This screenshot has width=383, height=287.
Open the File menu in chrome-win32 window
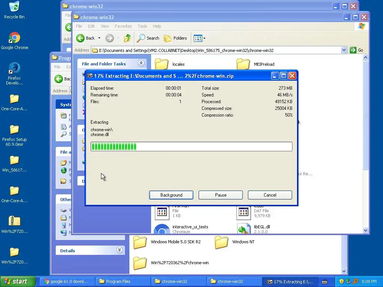click(x=79, y=26)
